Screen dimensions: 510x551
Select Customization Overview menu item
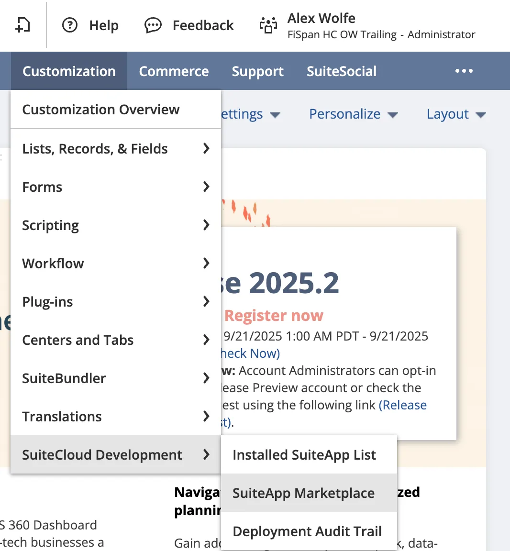116,110
